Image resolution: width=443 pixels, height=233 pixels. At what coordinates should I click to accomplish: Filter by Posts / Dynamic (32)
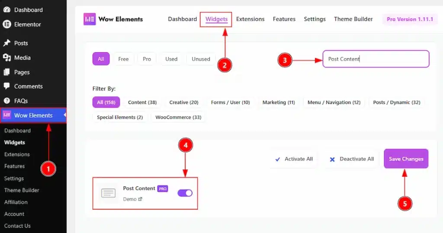coord(397,102)
